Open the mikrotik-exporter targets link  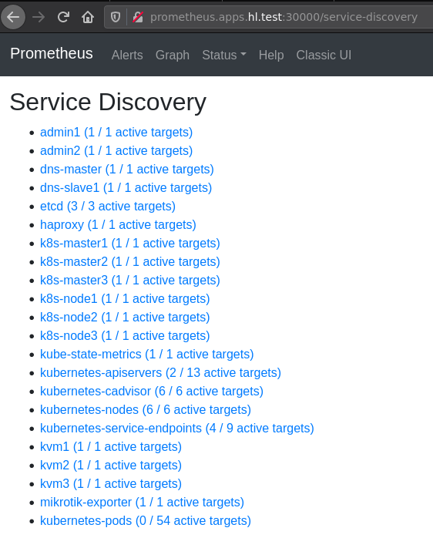pos(142,502)
